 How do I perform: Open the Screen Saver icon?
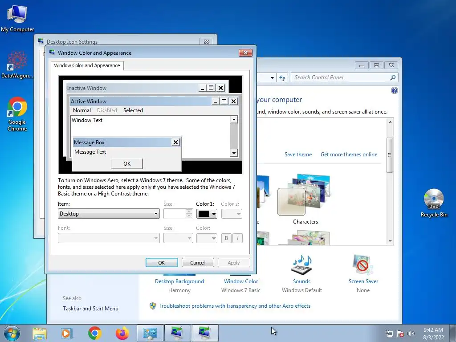point(362,265)
